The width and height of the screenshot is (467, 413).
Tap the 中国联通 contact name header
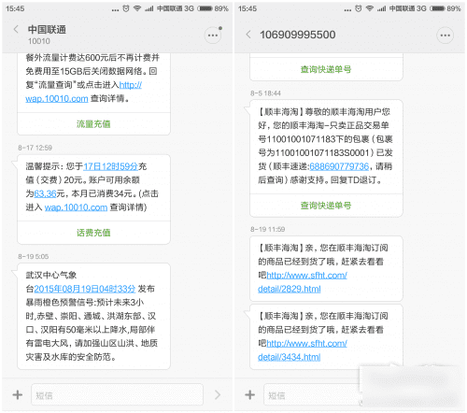[x=47, y=30]
